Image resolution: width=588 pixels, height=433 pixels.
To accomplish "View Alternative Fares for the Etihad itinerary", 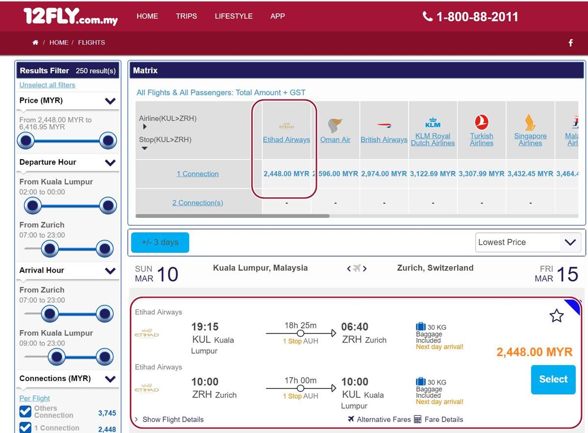I will (380, 419).
